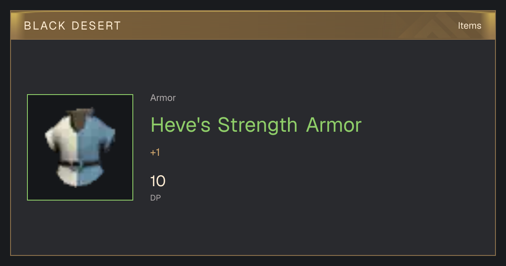Select the black belt on the armor icon
This screenshot has width=506, height=266.
[x=79, y=164]
